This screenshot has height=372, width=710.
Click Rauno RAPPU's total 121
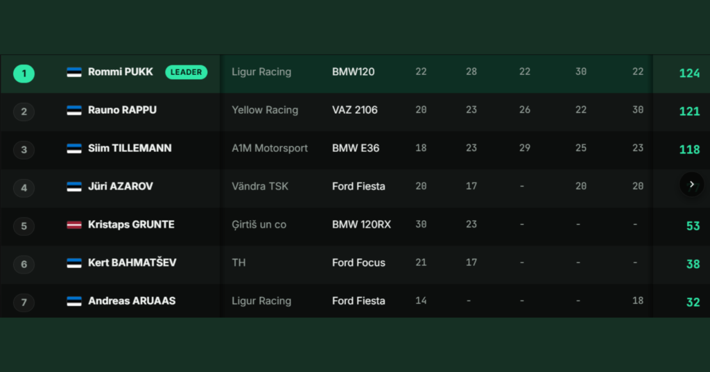[689, 112]
